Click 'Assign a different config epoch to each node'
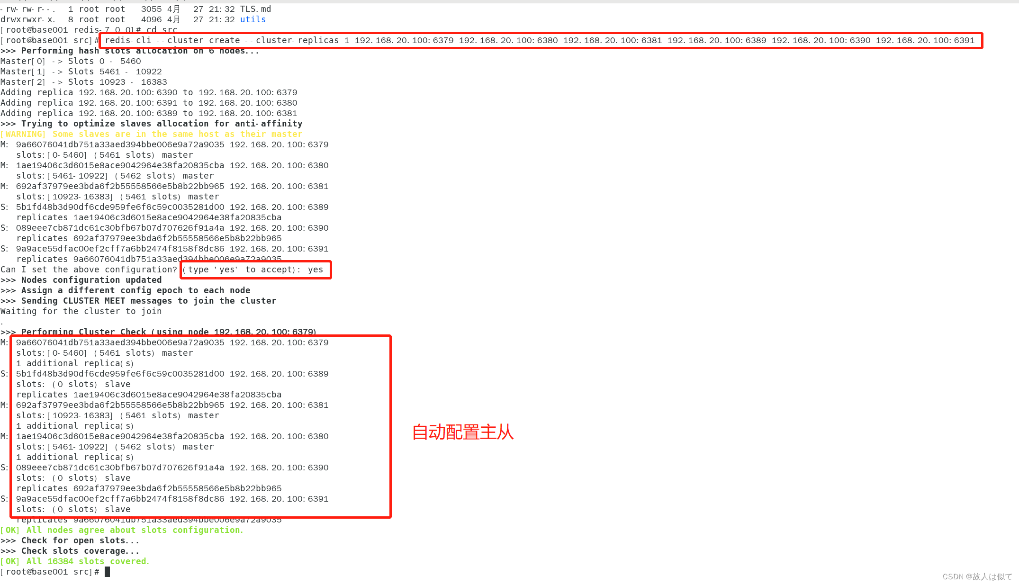 tap(135, 290)
